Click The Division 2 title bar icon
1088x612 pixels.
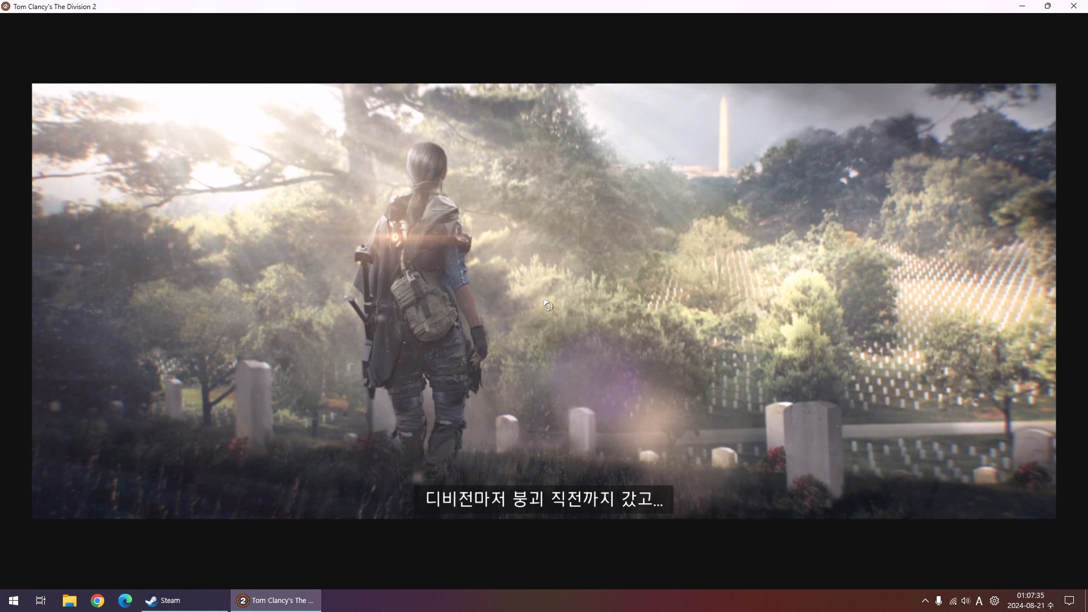6,6
